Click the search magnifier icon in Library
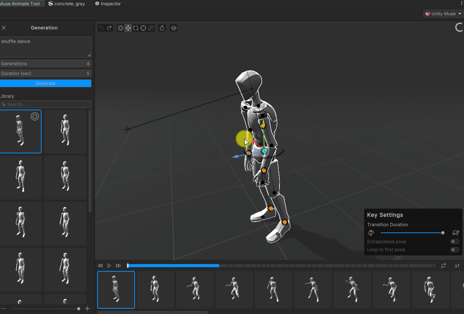Viewport: 464px width, 314px height. point(3,104)
